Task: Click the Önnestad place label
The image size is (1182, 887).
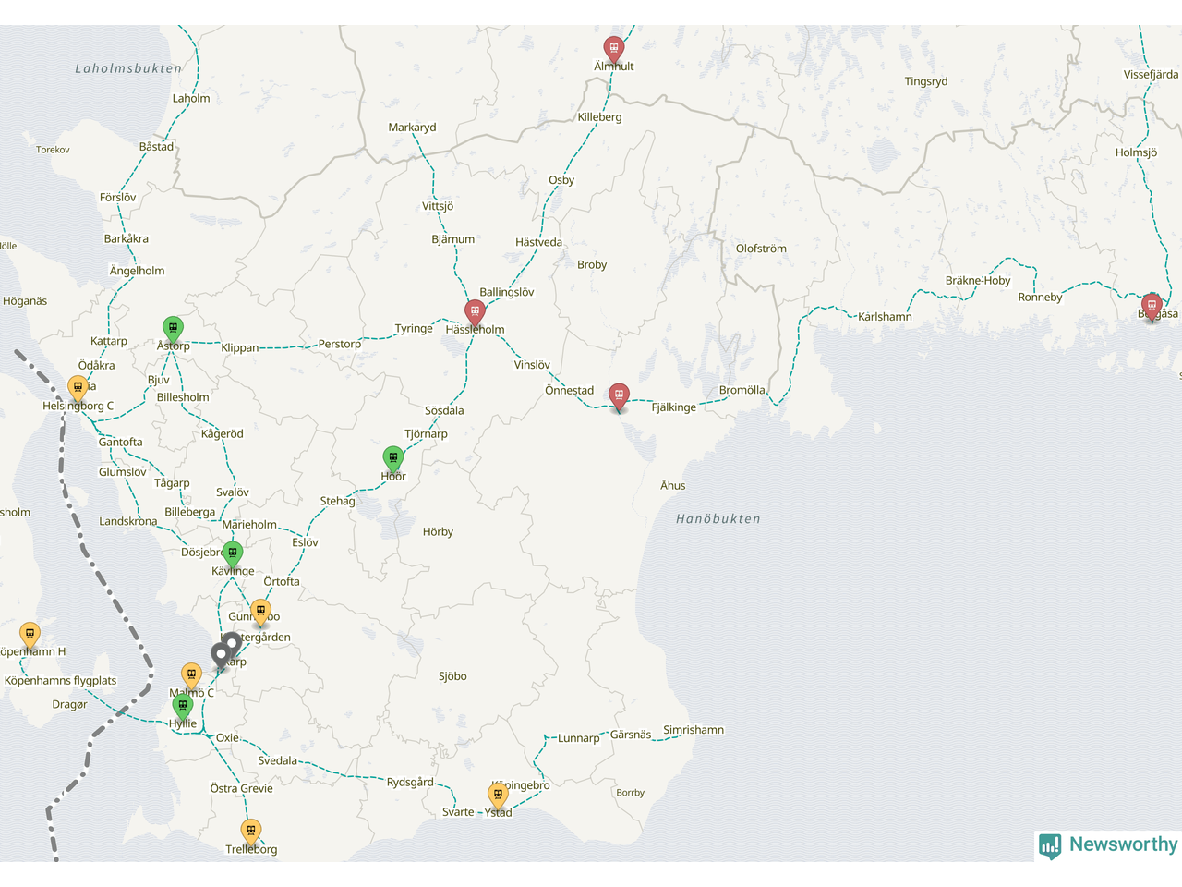Action: click(x=570, y=391)
